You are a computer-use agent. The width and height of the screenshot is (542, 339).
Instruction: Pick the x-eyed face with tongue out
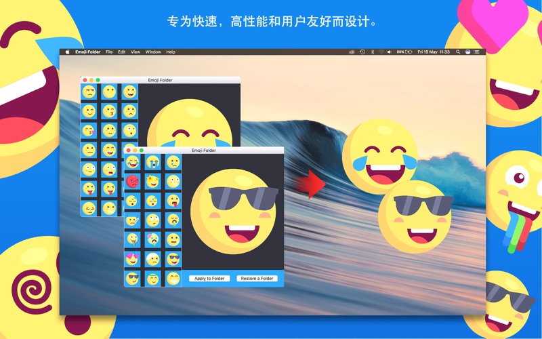click(x=173, y=200)
